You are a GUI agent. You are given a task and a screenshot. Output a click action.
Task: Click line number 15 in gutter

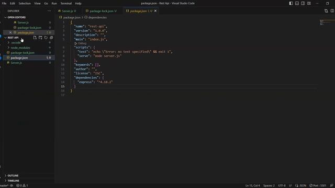coord(63,86)
